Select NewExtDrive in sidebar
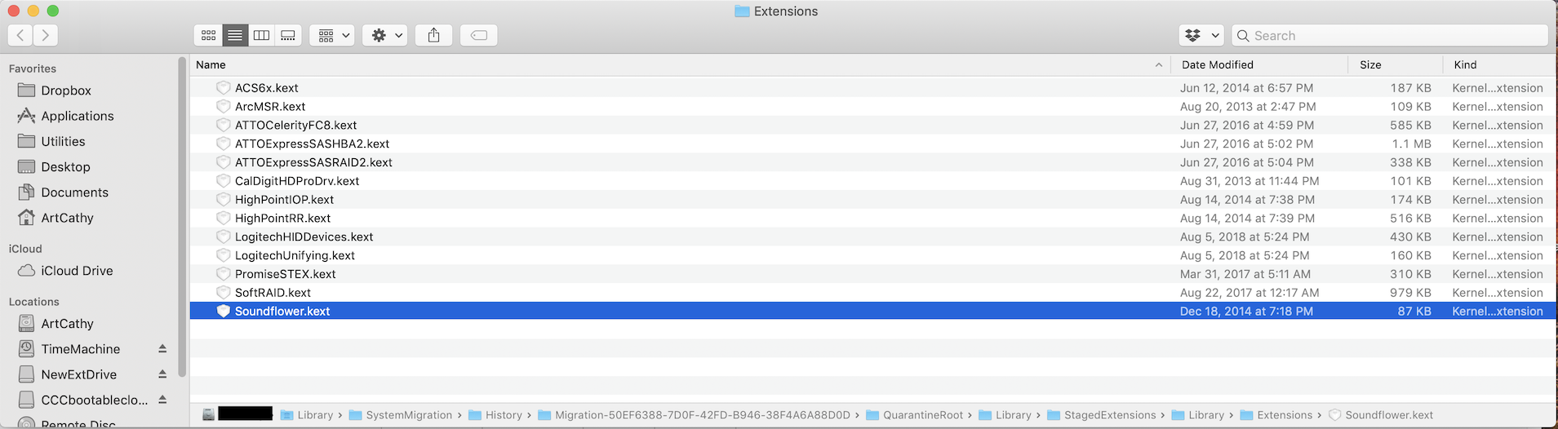Image resolution: width=1558 pixels, height=429 pixels. click(x=78, y=374)
